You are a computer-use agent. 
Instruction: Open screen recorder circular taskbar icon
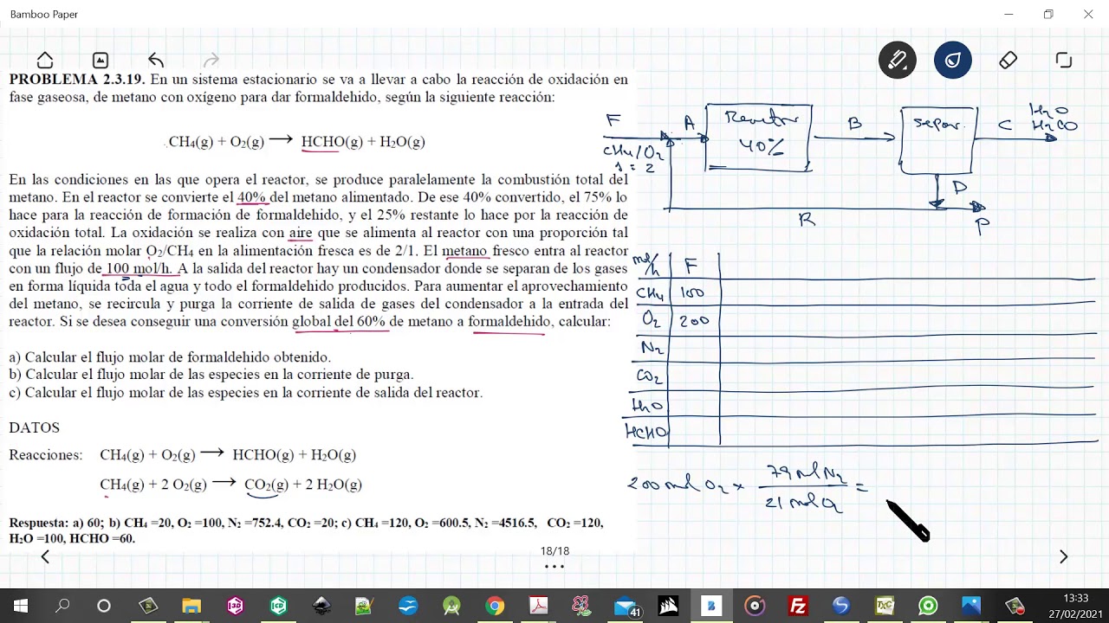[755, 606]
